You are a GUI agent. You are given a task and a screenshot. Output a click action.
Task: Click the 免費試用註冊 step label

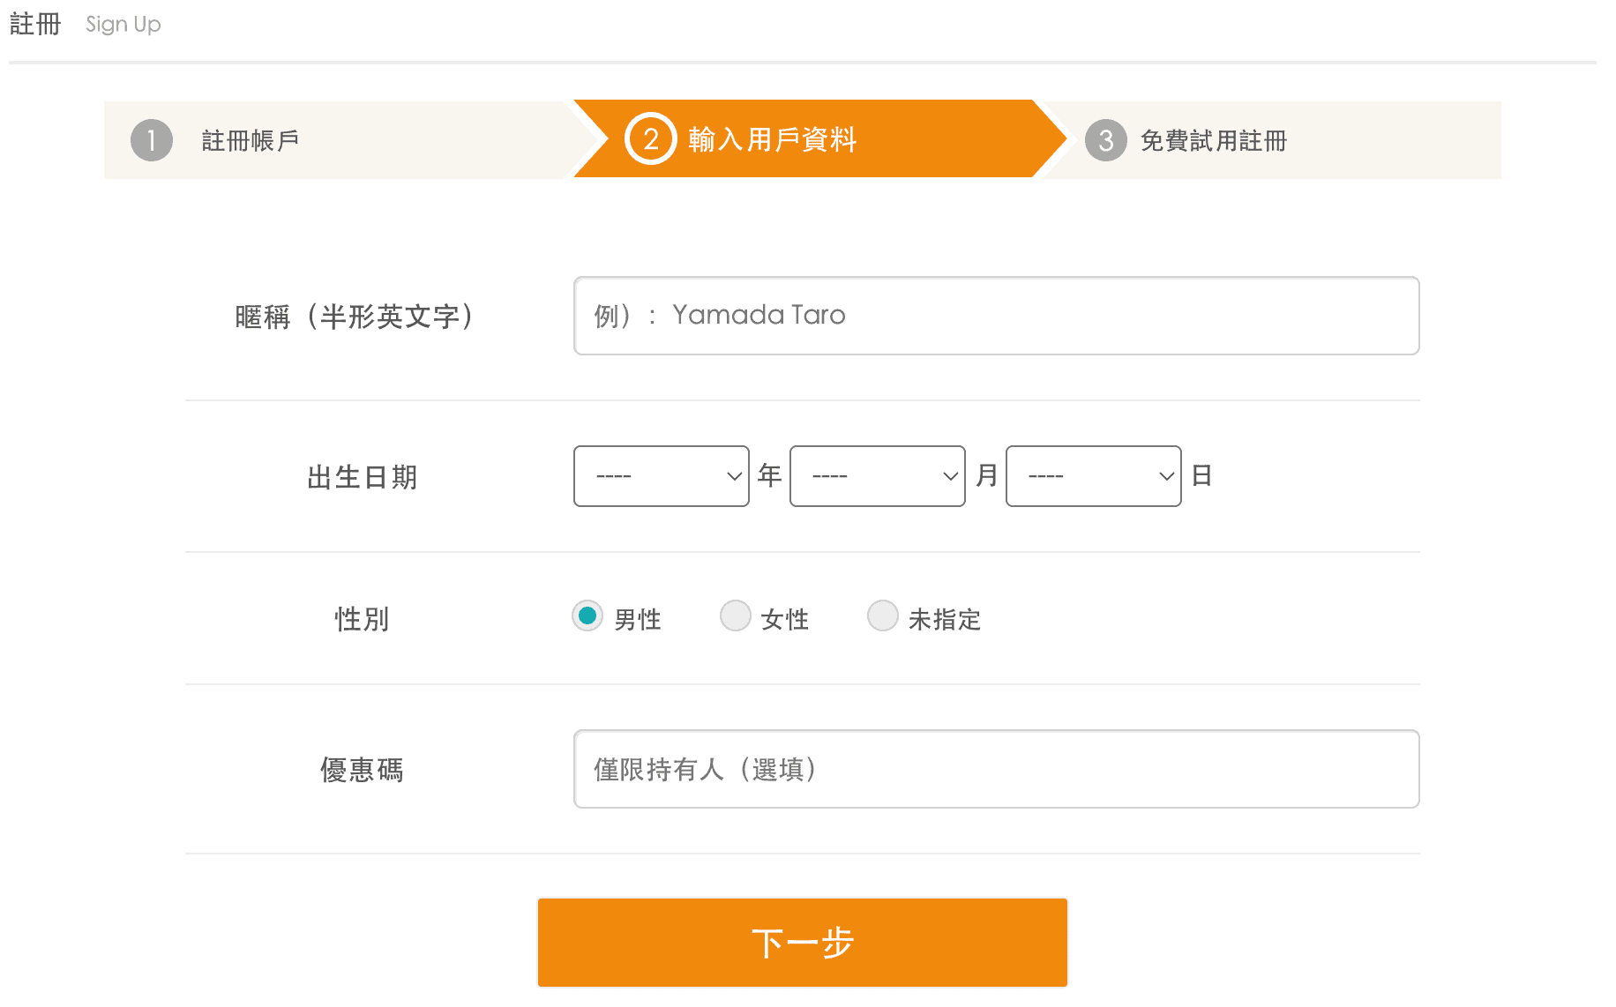1213,139
